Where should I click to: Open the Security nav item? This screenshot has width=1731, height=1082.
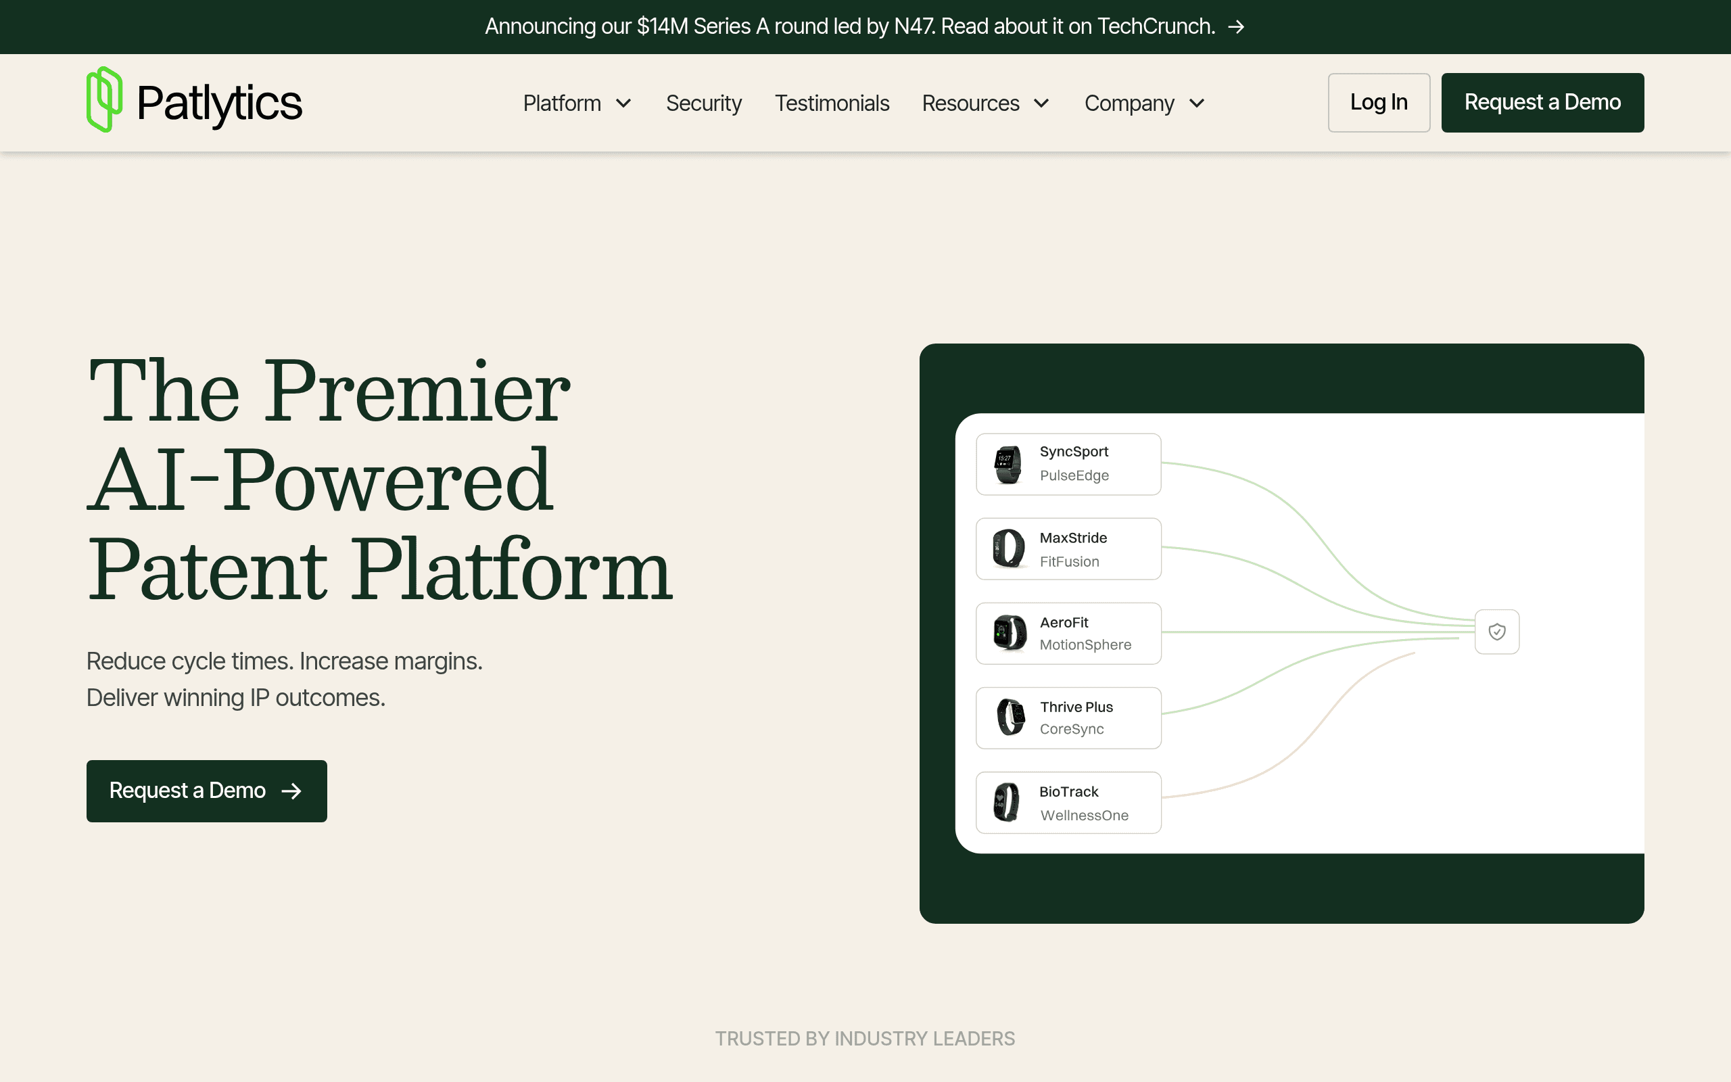pos(704,103)
